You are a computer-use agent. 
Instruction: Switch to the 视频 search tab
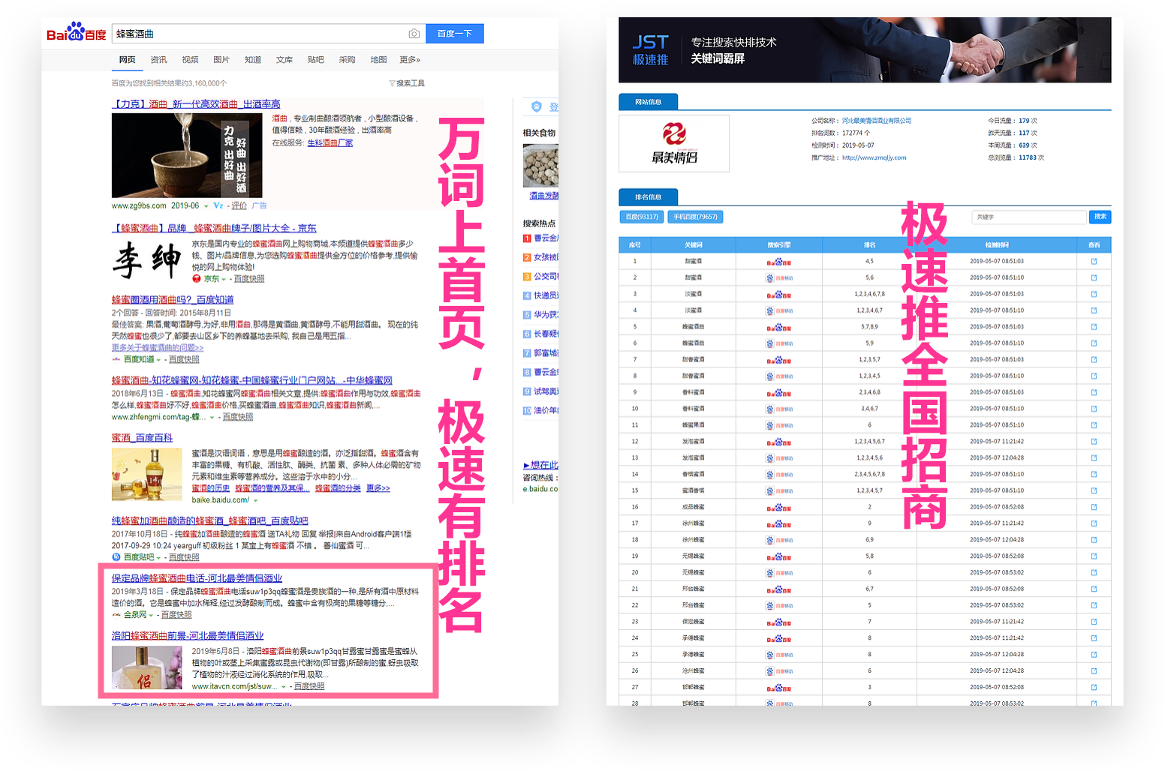190,60
